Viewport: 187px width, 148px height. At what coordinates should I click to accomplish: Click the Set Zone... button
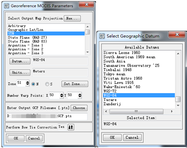[75, 84]
